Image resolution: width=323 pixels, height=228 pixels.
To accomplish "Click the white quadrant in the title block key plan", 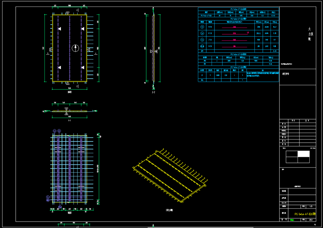I will [304, 154].
